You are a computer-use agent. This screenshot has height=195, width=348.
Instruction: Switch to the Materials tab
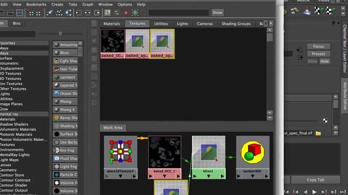tap(111, 24)
